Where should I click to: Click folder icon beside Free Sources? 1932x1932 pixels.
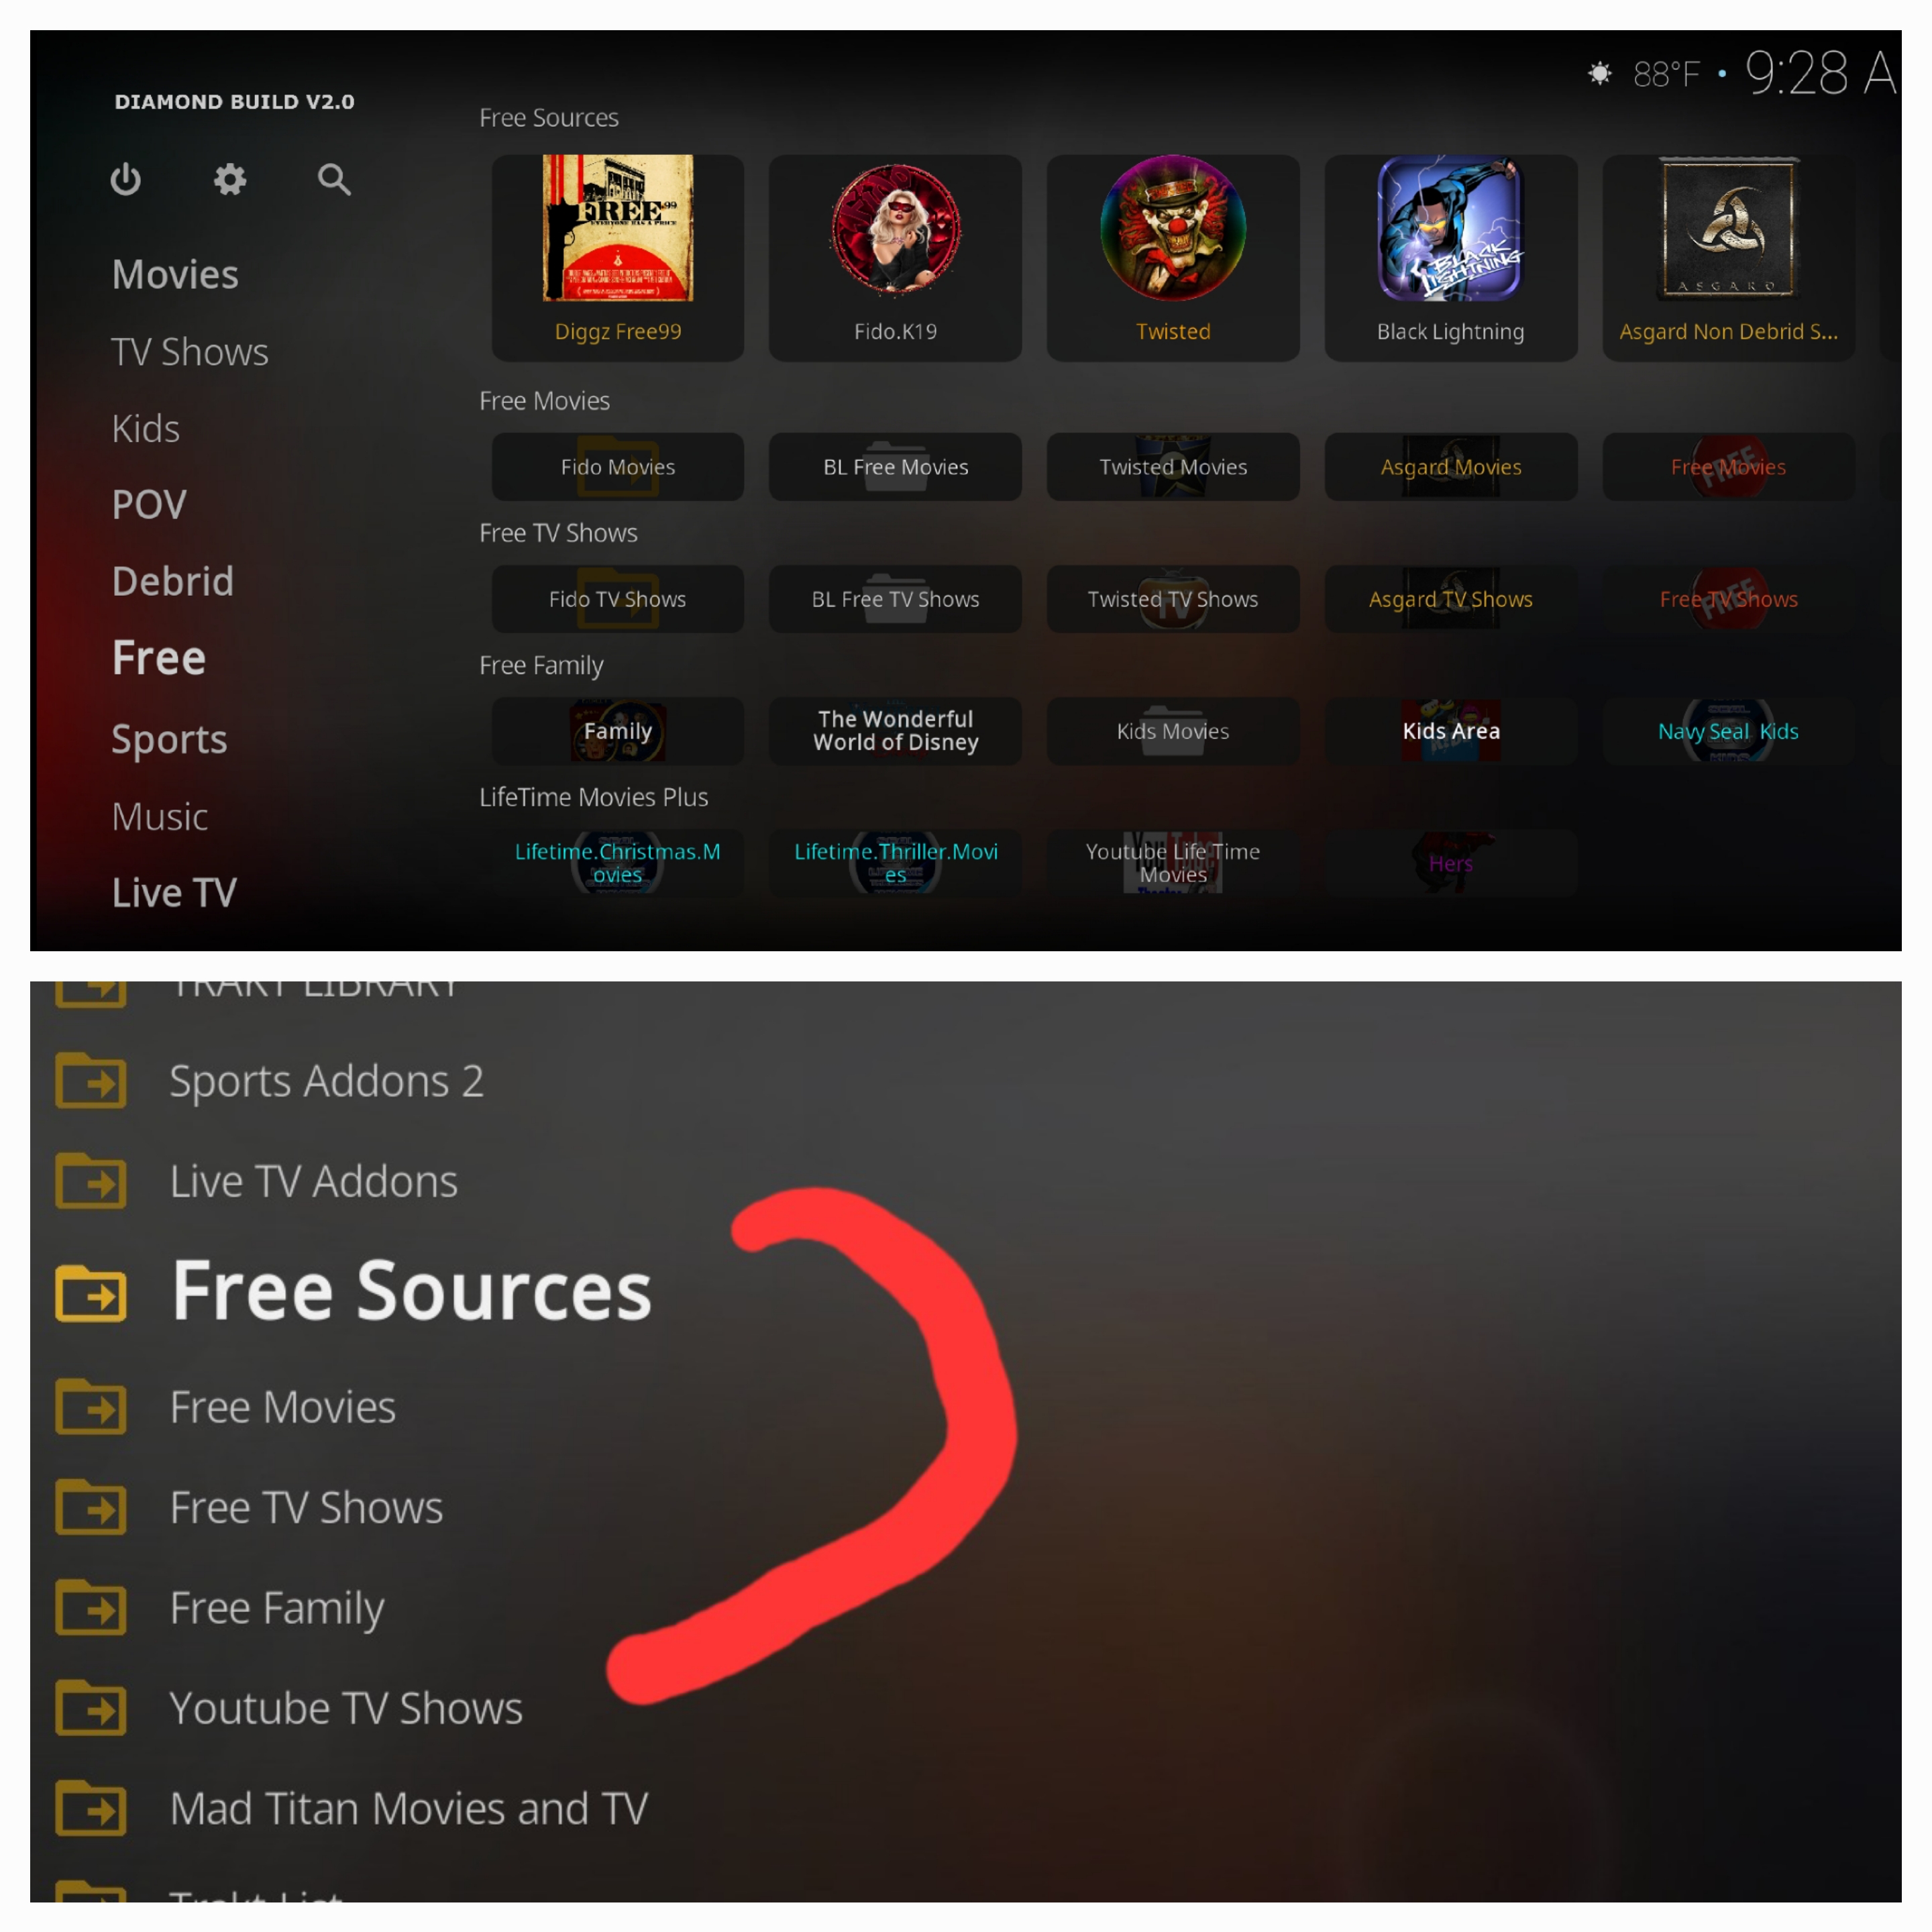click(91, 1293)
